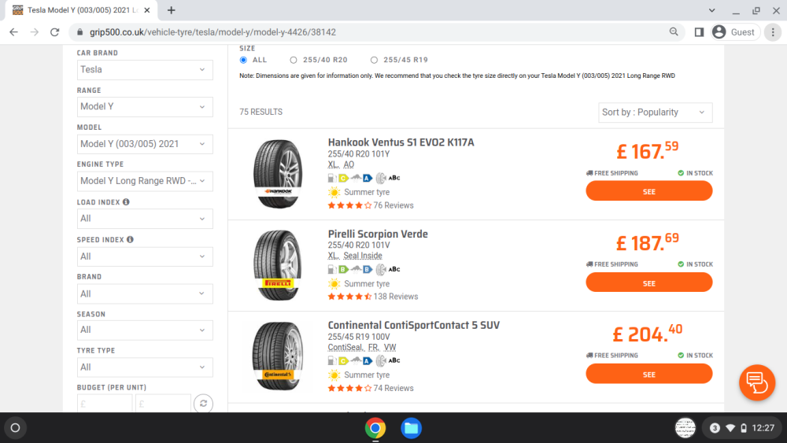Open a new browser tab

171,10
